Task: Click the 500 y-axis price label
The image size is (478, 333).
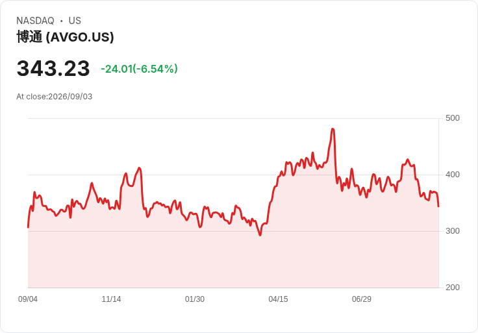Action: pyautogui.click(x=453, y=118)
